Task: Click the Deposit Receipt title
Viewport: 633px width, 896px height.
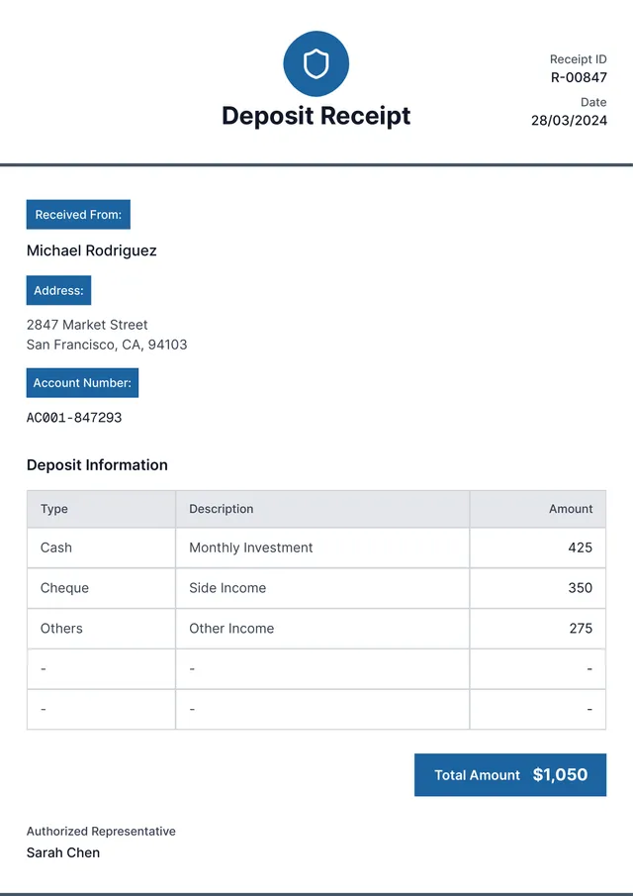Action: click(316, 116)
